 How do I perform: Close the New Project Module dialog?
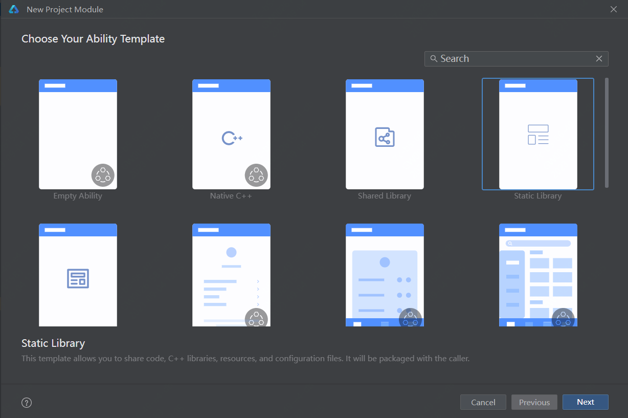tap(614, 9)
